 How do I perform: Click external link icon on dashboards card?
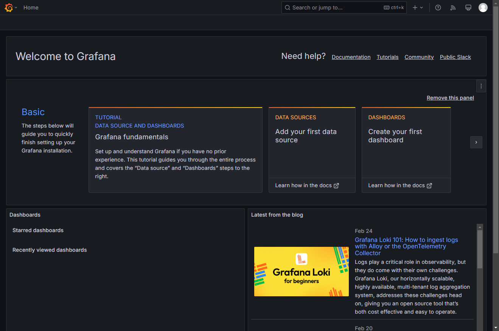coord(429,186)
